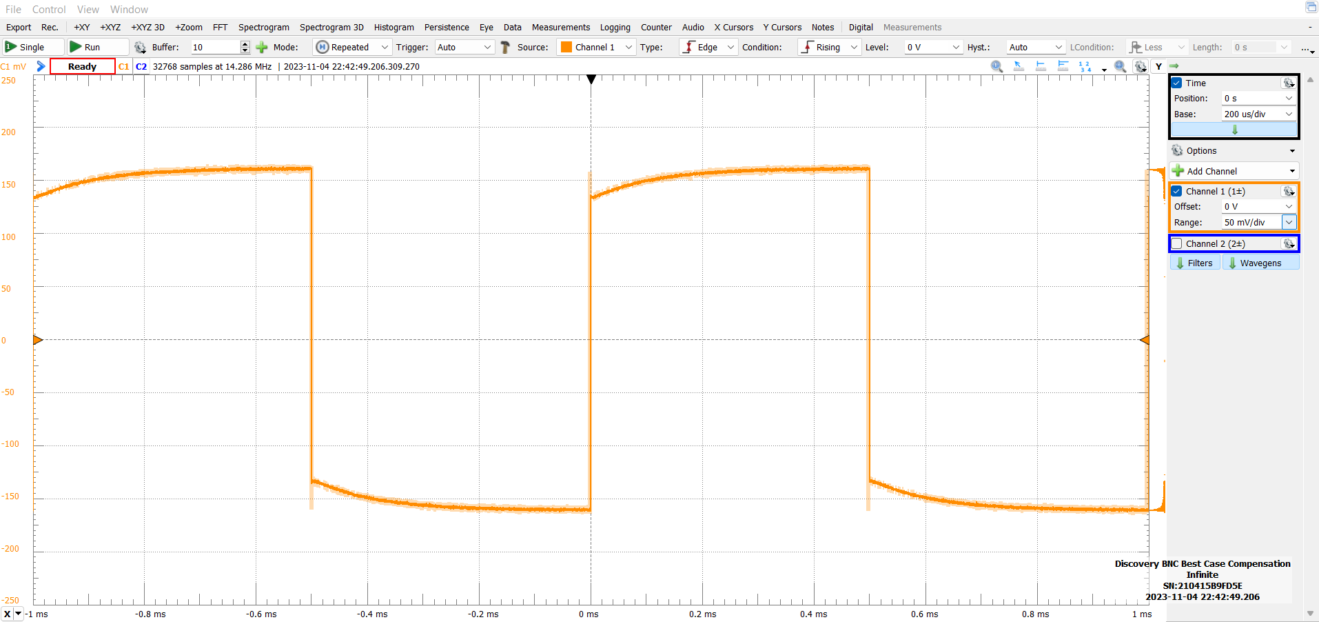Click the Ready status indicator

82,66
